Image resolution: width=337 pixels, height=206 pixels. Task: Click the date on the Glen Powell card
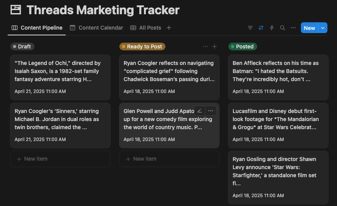tap(149, 139)
